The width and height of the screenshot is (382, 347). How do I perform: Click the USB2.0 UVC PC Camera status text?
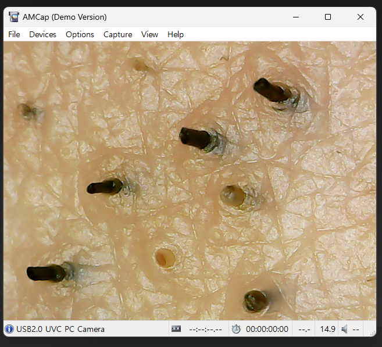click(x=60, y=329)
